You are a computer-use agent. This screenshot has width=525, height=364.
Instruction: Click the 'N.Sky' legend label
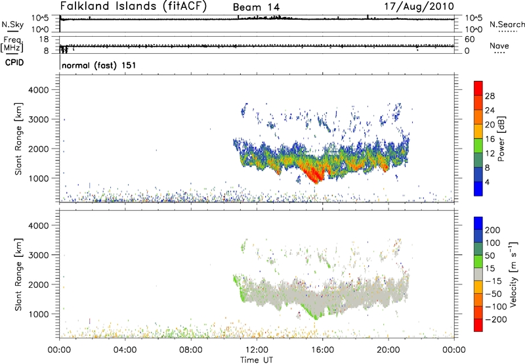tap(12, 24)
